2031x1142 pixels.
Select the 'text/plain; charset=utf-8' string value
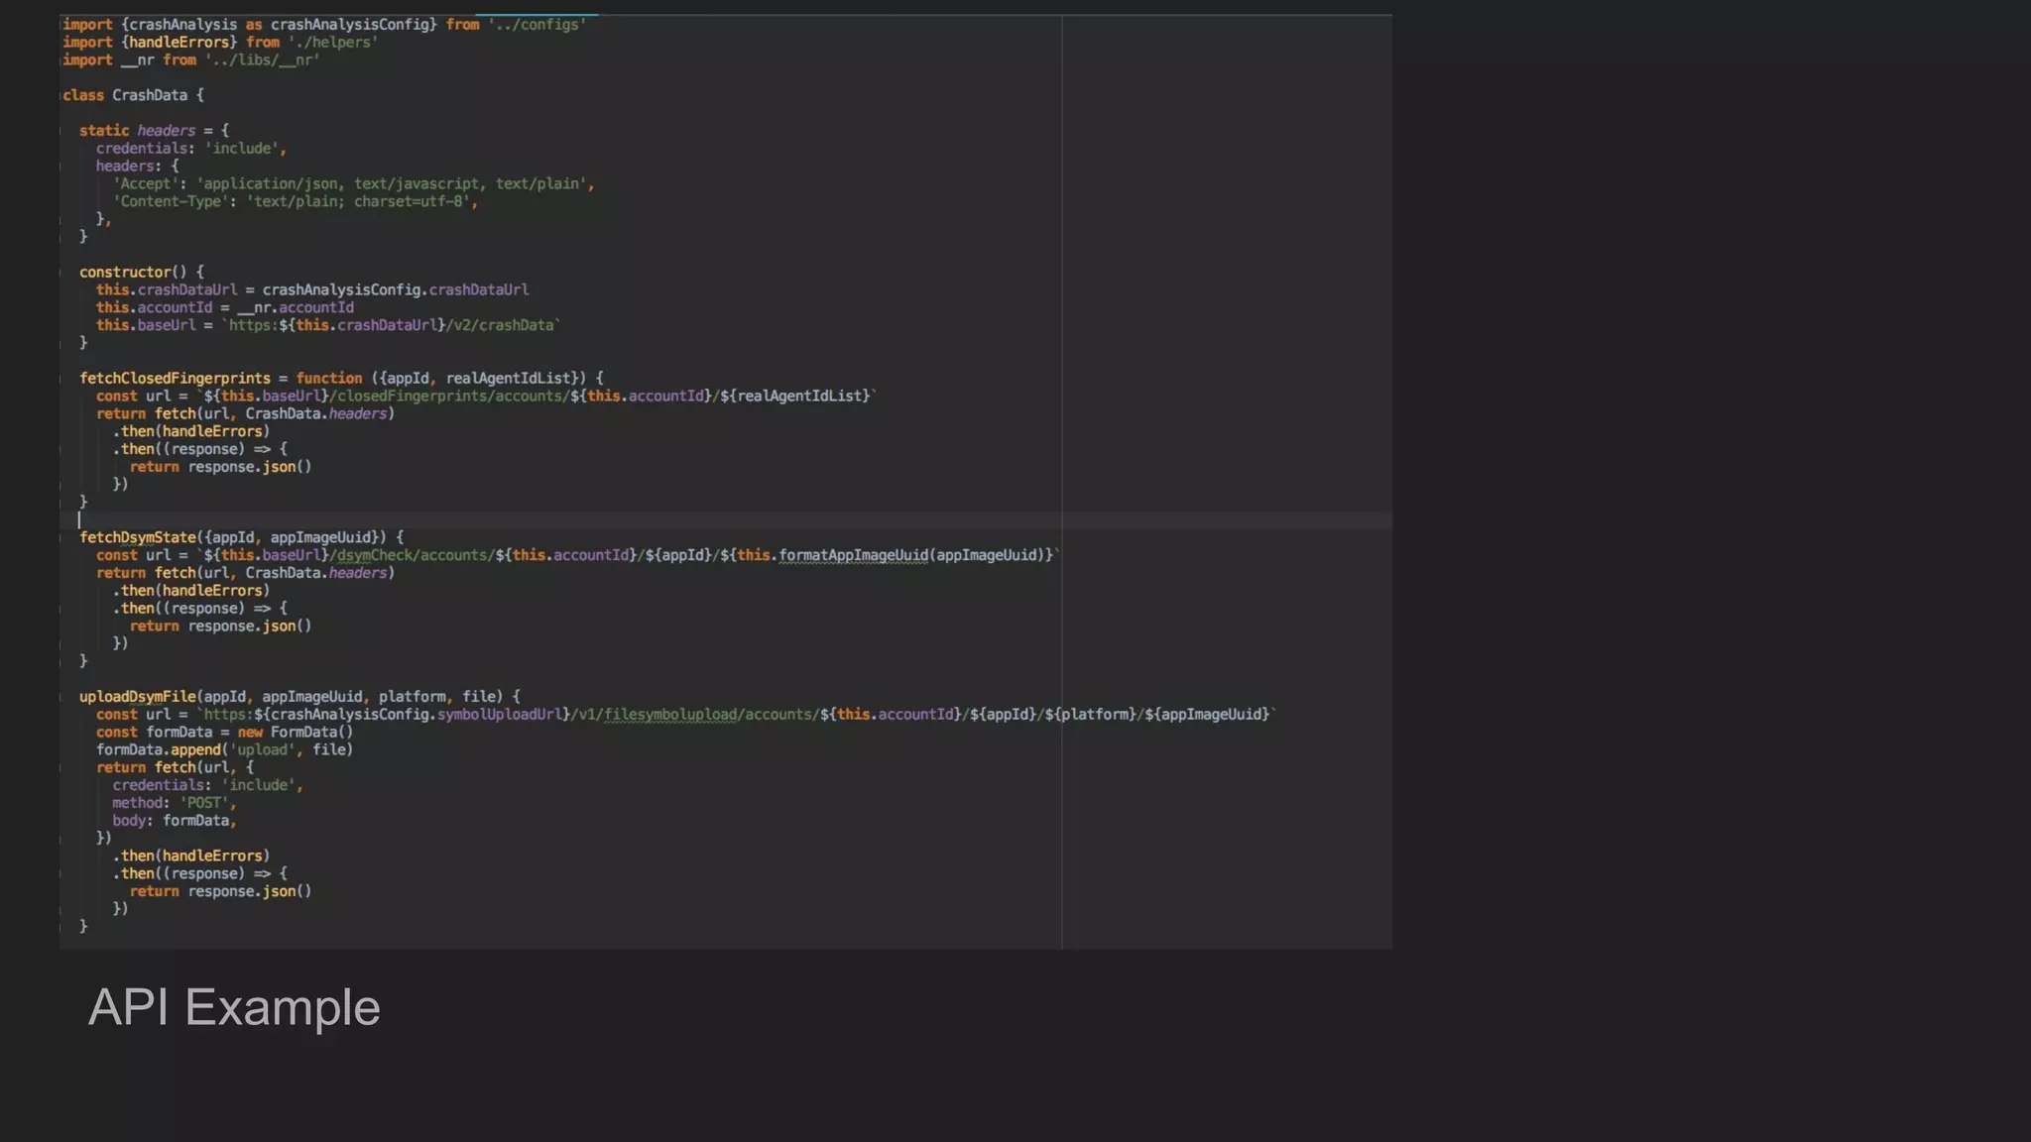pos(358,202)
